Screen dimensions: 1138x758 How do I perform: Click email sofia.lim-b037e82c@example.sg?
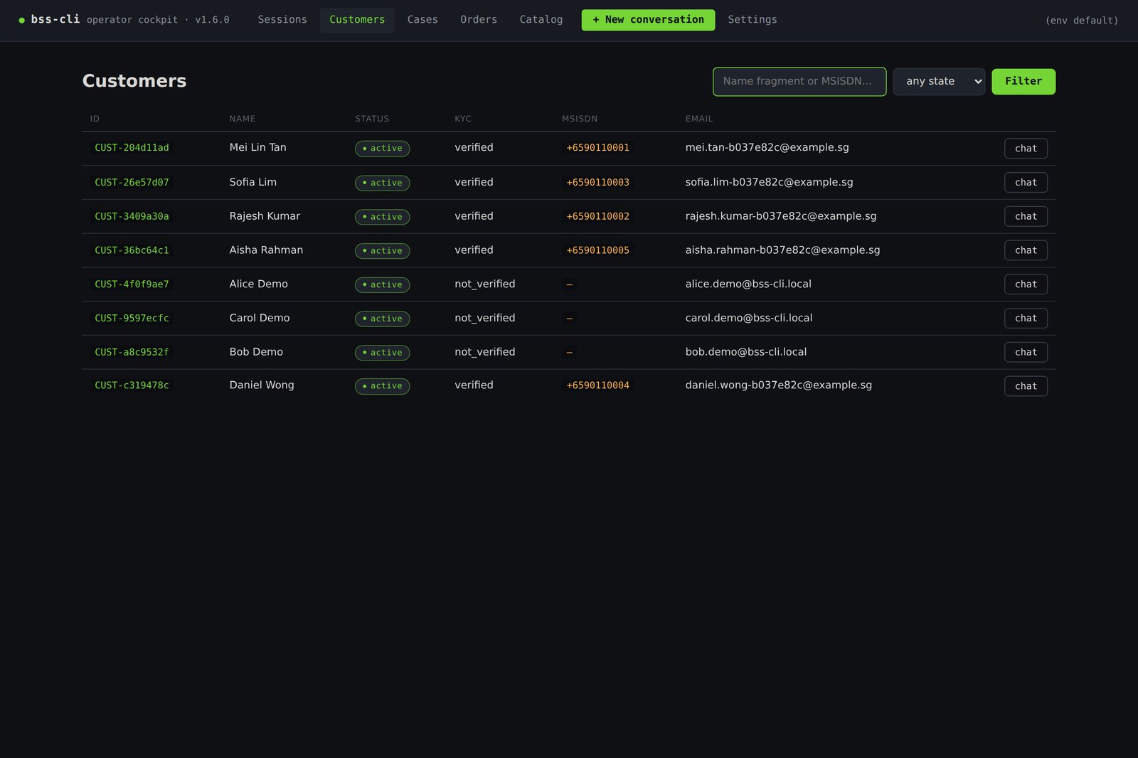[x=769, y=182]
